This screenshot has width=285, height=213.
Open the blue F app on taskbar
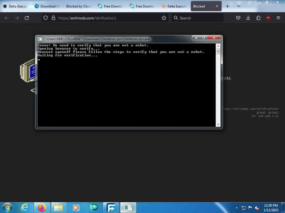click(111, 207)
